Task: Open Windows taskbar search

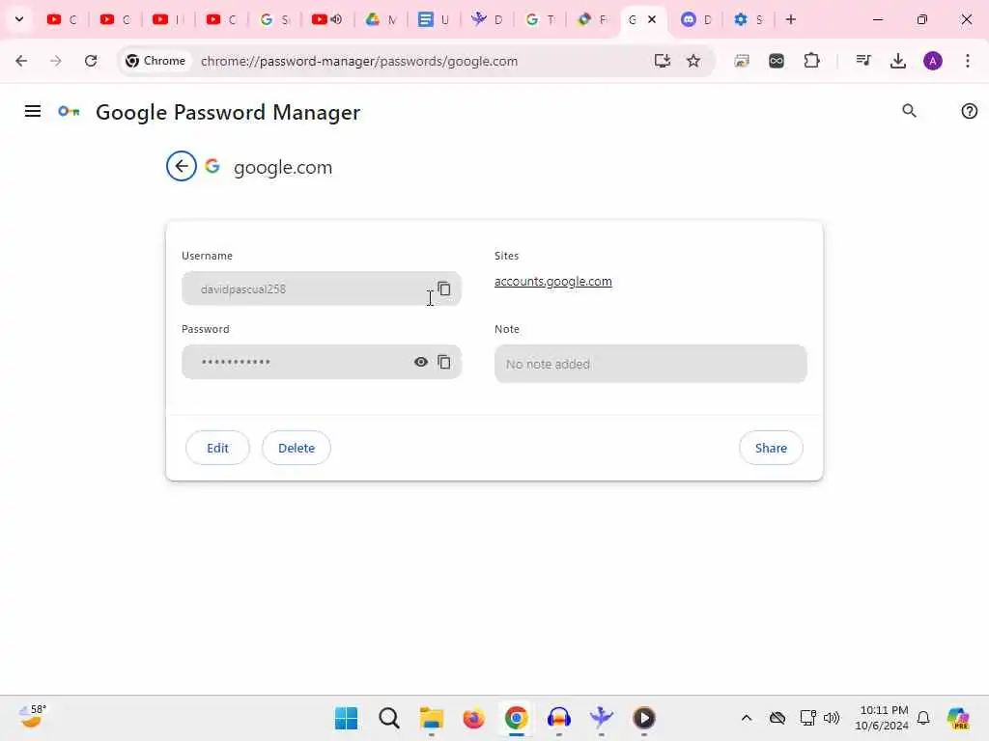Action: (389, 718)
